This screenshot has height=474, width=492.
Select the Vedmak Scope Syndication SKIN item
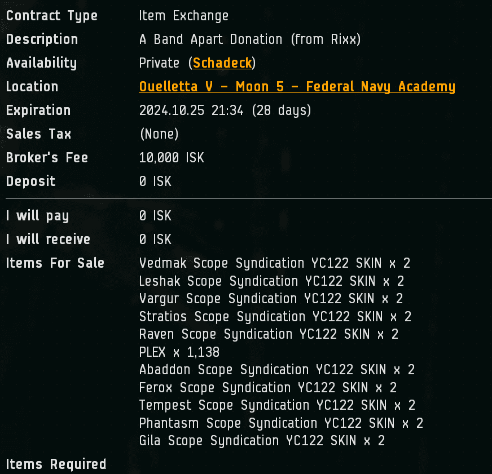pyautogui.click(x=275, y=263)
